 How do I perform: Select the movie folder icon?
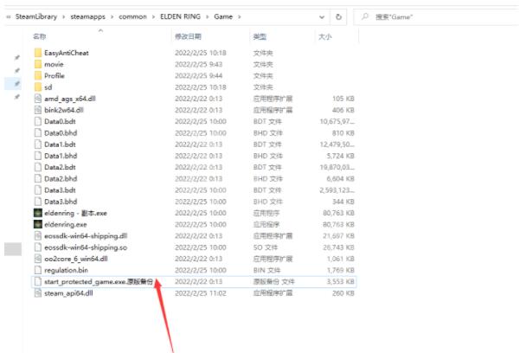(x=38, y=64)
